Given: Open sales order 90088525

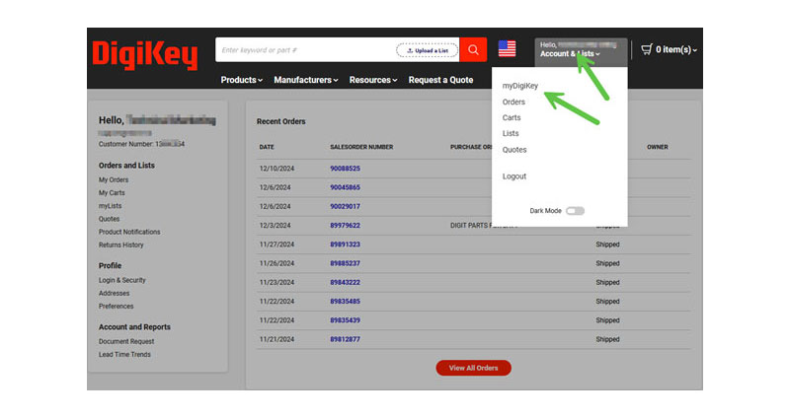Looking at the screenshot, I should pyautogui.click(x=345, y=169).
